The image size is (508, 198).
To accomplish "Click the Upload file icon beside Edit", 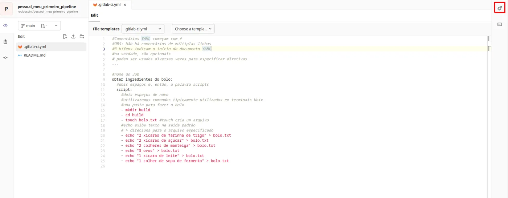I will pos(73,36).
